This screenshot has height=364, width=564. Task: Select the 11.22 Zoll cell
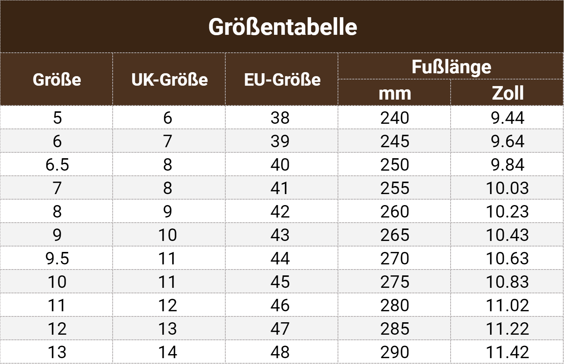[507, 329]
